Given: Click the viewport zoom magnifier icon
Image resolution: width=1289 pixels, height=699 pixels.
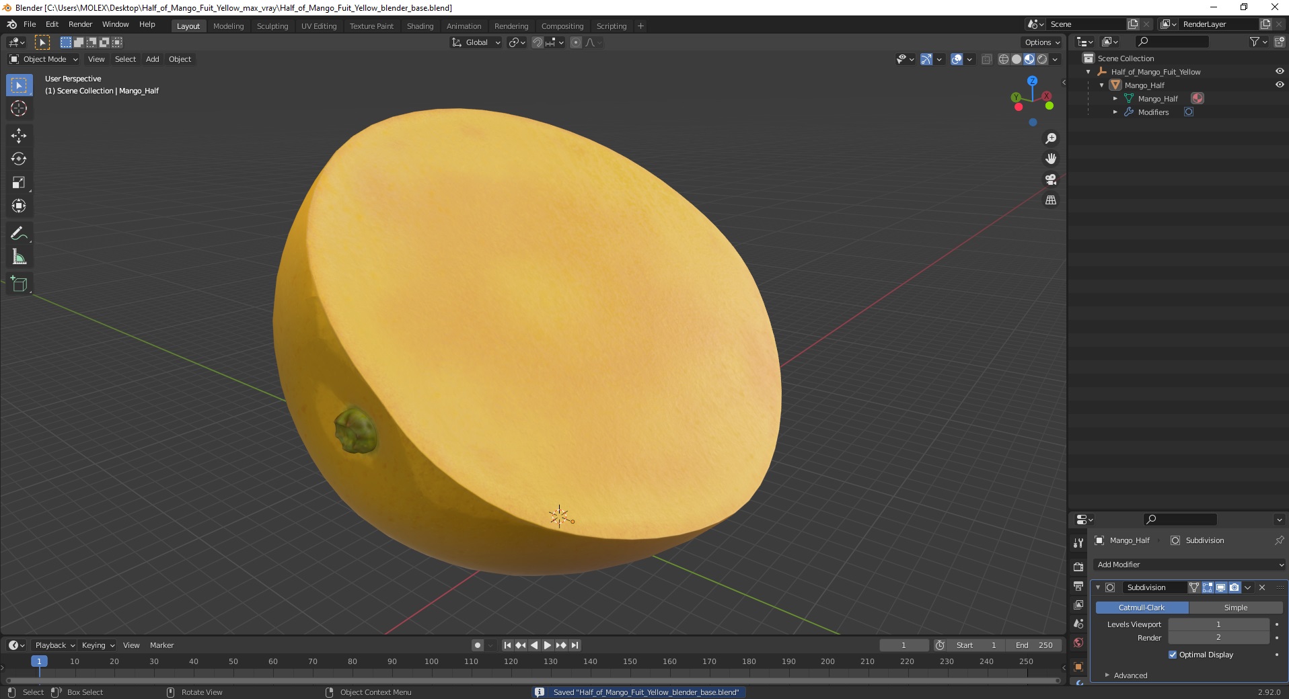Looking at the screenshot, I should point(1051,138).
